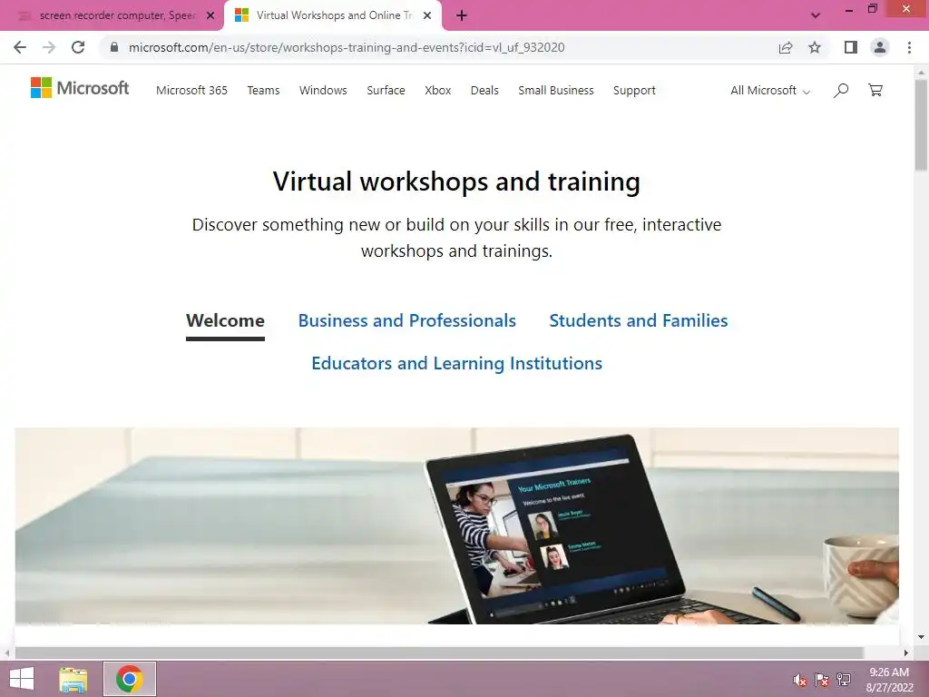Switch to Students and Families tab

[x=638, y=320]
